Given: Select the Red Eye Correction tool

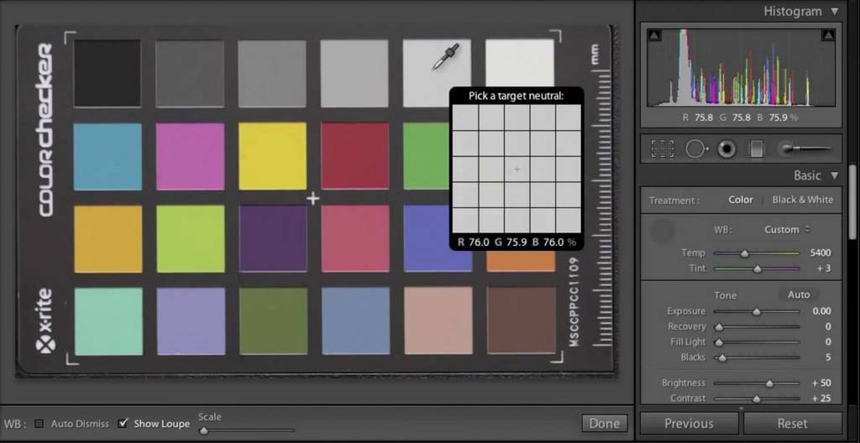Looking at the screenshot, I should click(x=727, y=149).
